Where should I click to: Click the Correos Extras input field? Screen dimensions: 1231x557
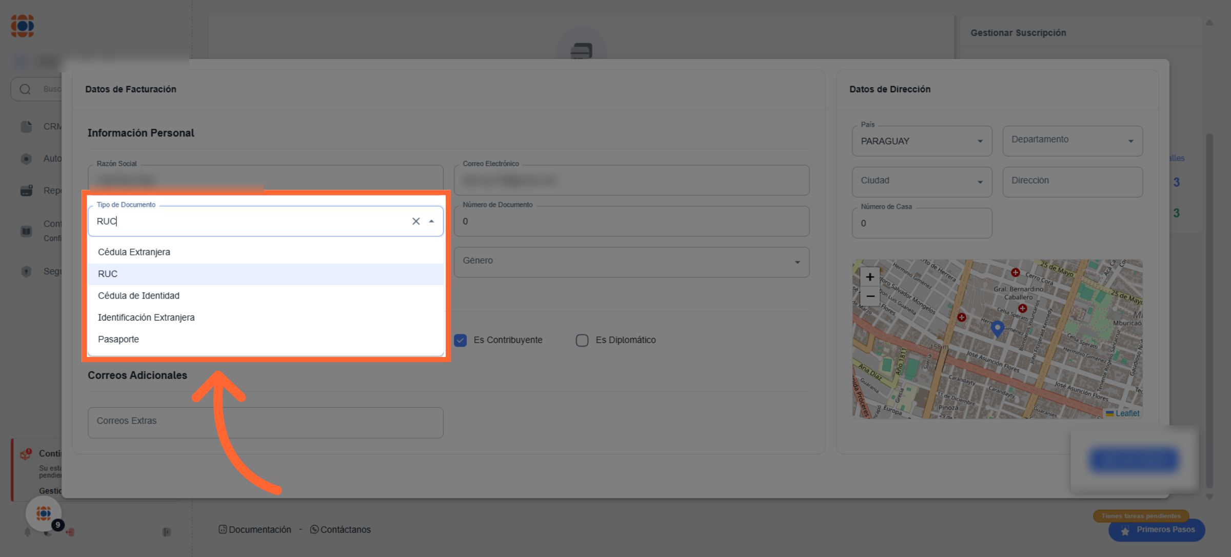coord(265,422)
